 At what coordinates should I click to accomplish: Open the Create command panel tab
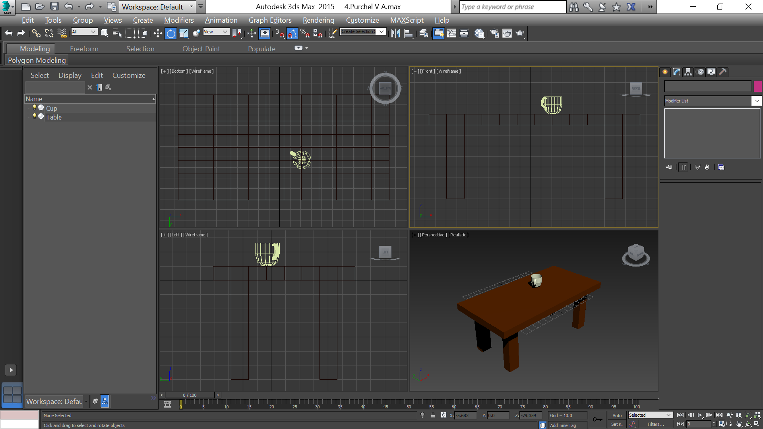pyautogui.click(x=665, y=72)
